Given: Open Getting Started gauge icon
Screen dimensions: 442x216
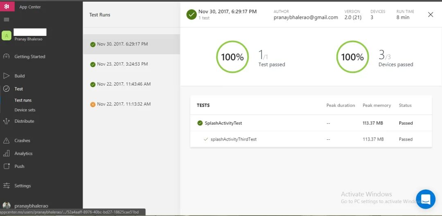Looking at the screenshot, I should (6, 56).
